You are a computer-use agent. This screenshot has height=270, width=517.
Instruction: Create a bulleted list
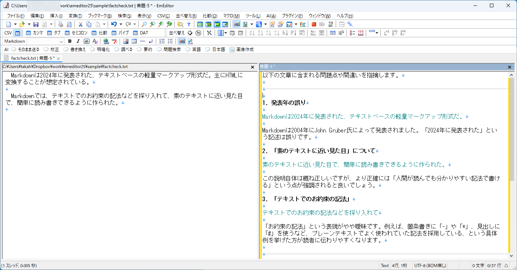[x=170, y=41]
